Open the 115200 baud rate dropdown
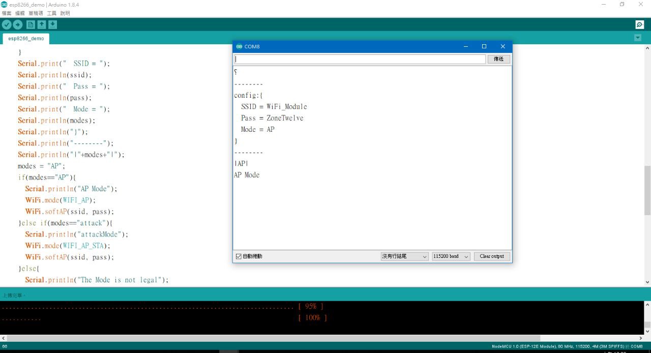The image size is (651, 353). 451,256
